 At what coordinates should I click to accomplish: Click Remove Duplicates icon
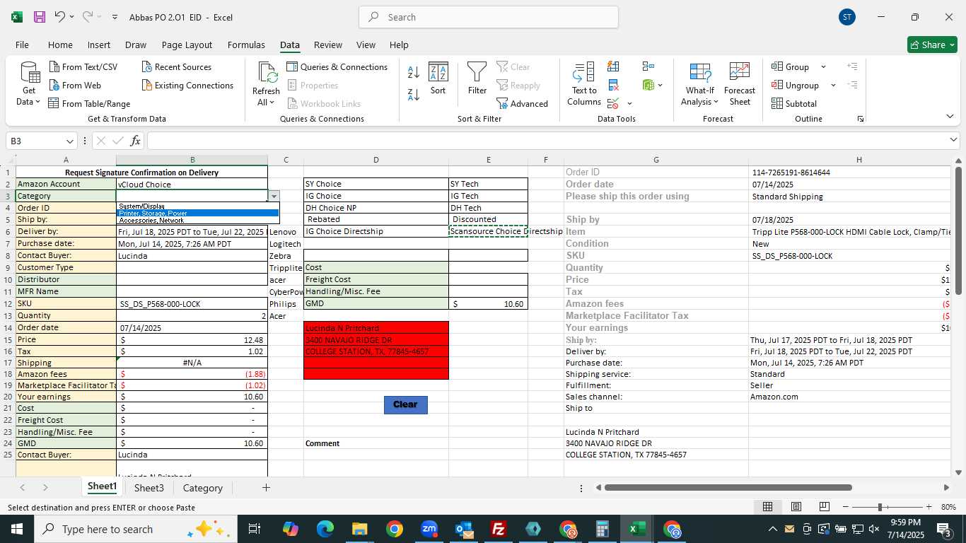click(613, 85)
